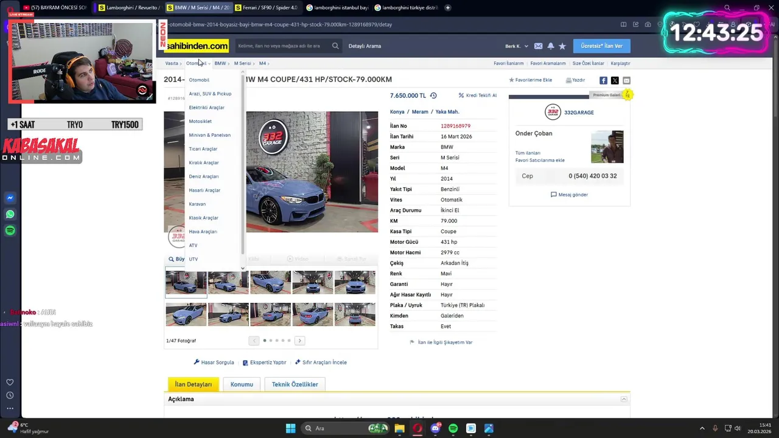
Task: Go to previous photos with left arrow
Action: click(x=254, y=341)
